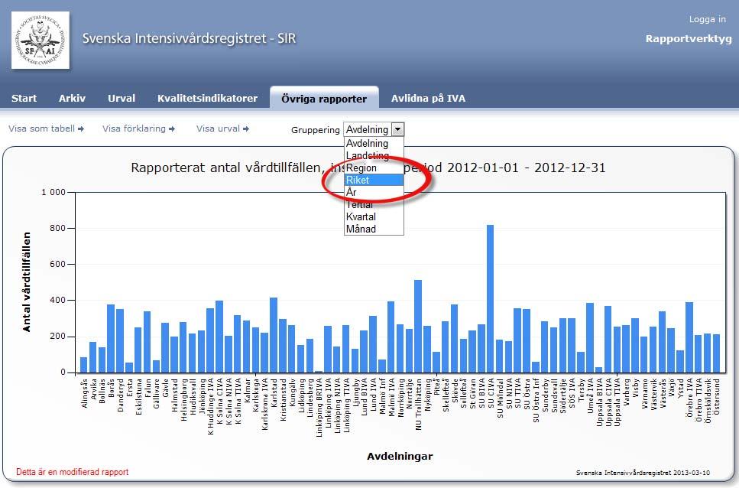Click the arrow icon beside Visa förklaring
739x488 pixels.
click(x=172, y=129)
